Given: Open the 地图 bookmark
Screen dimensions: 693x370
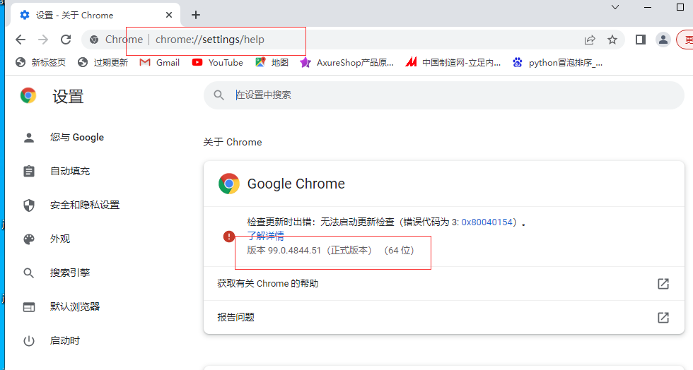Looking at the screenshot, I should pyautogui.click(x=272, y=63).
